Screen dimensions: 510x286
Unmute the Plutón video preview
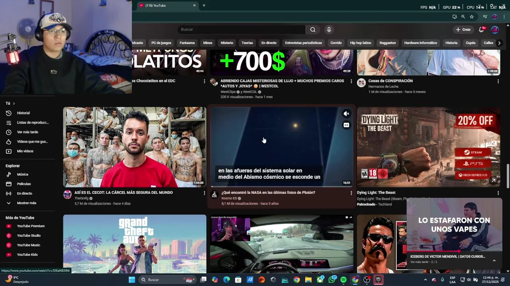pyautogui.click(x=346, y=114)
